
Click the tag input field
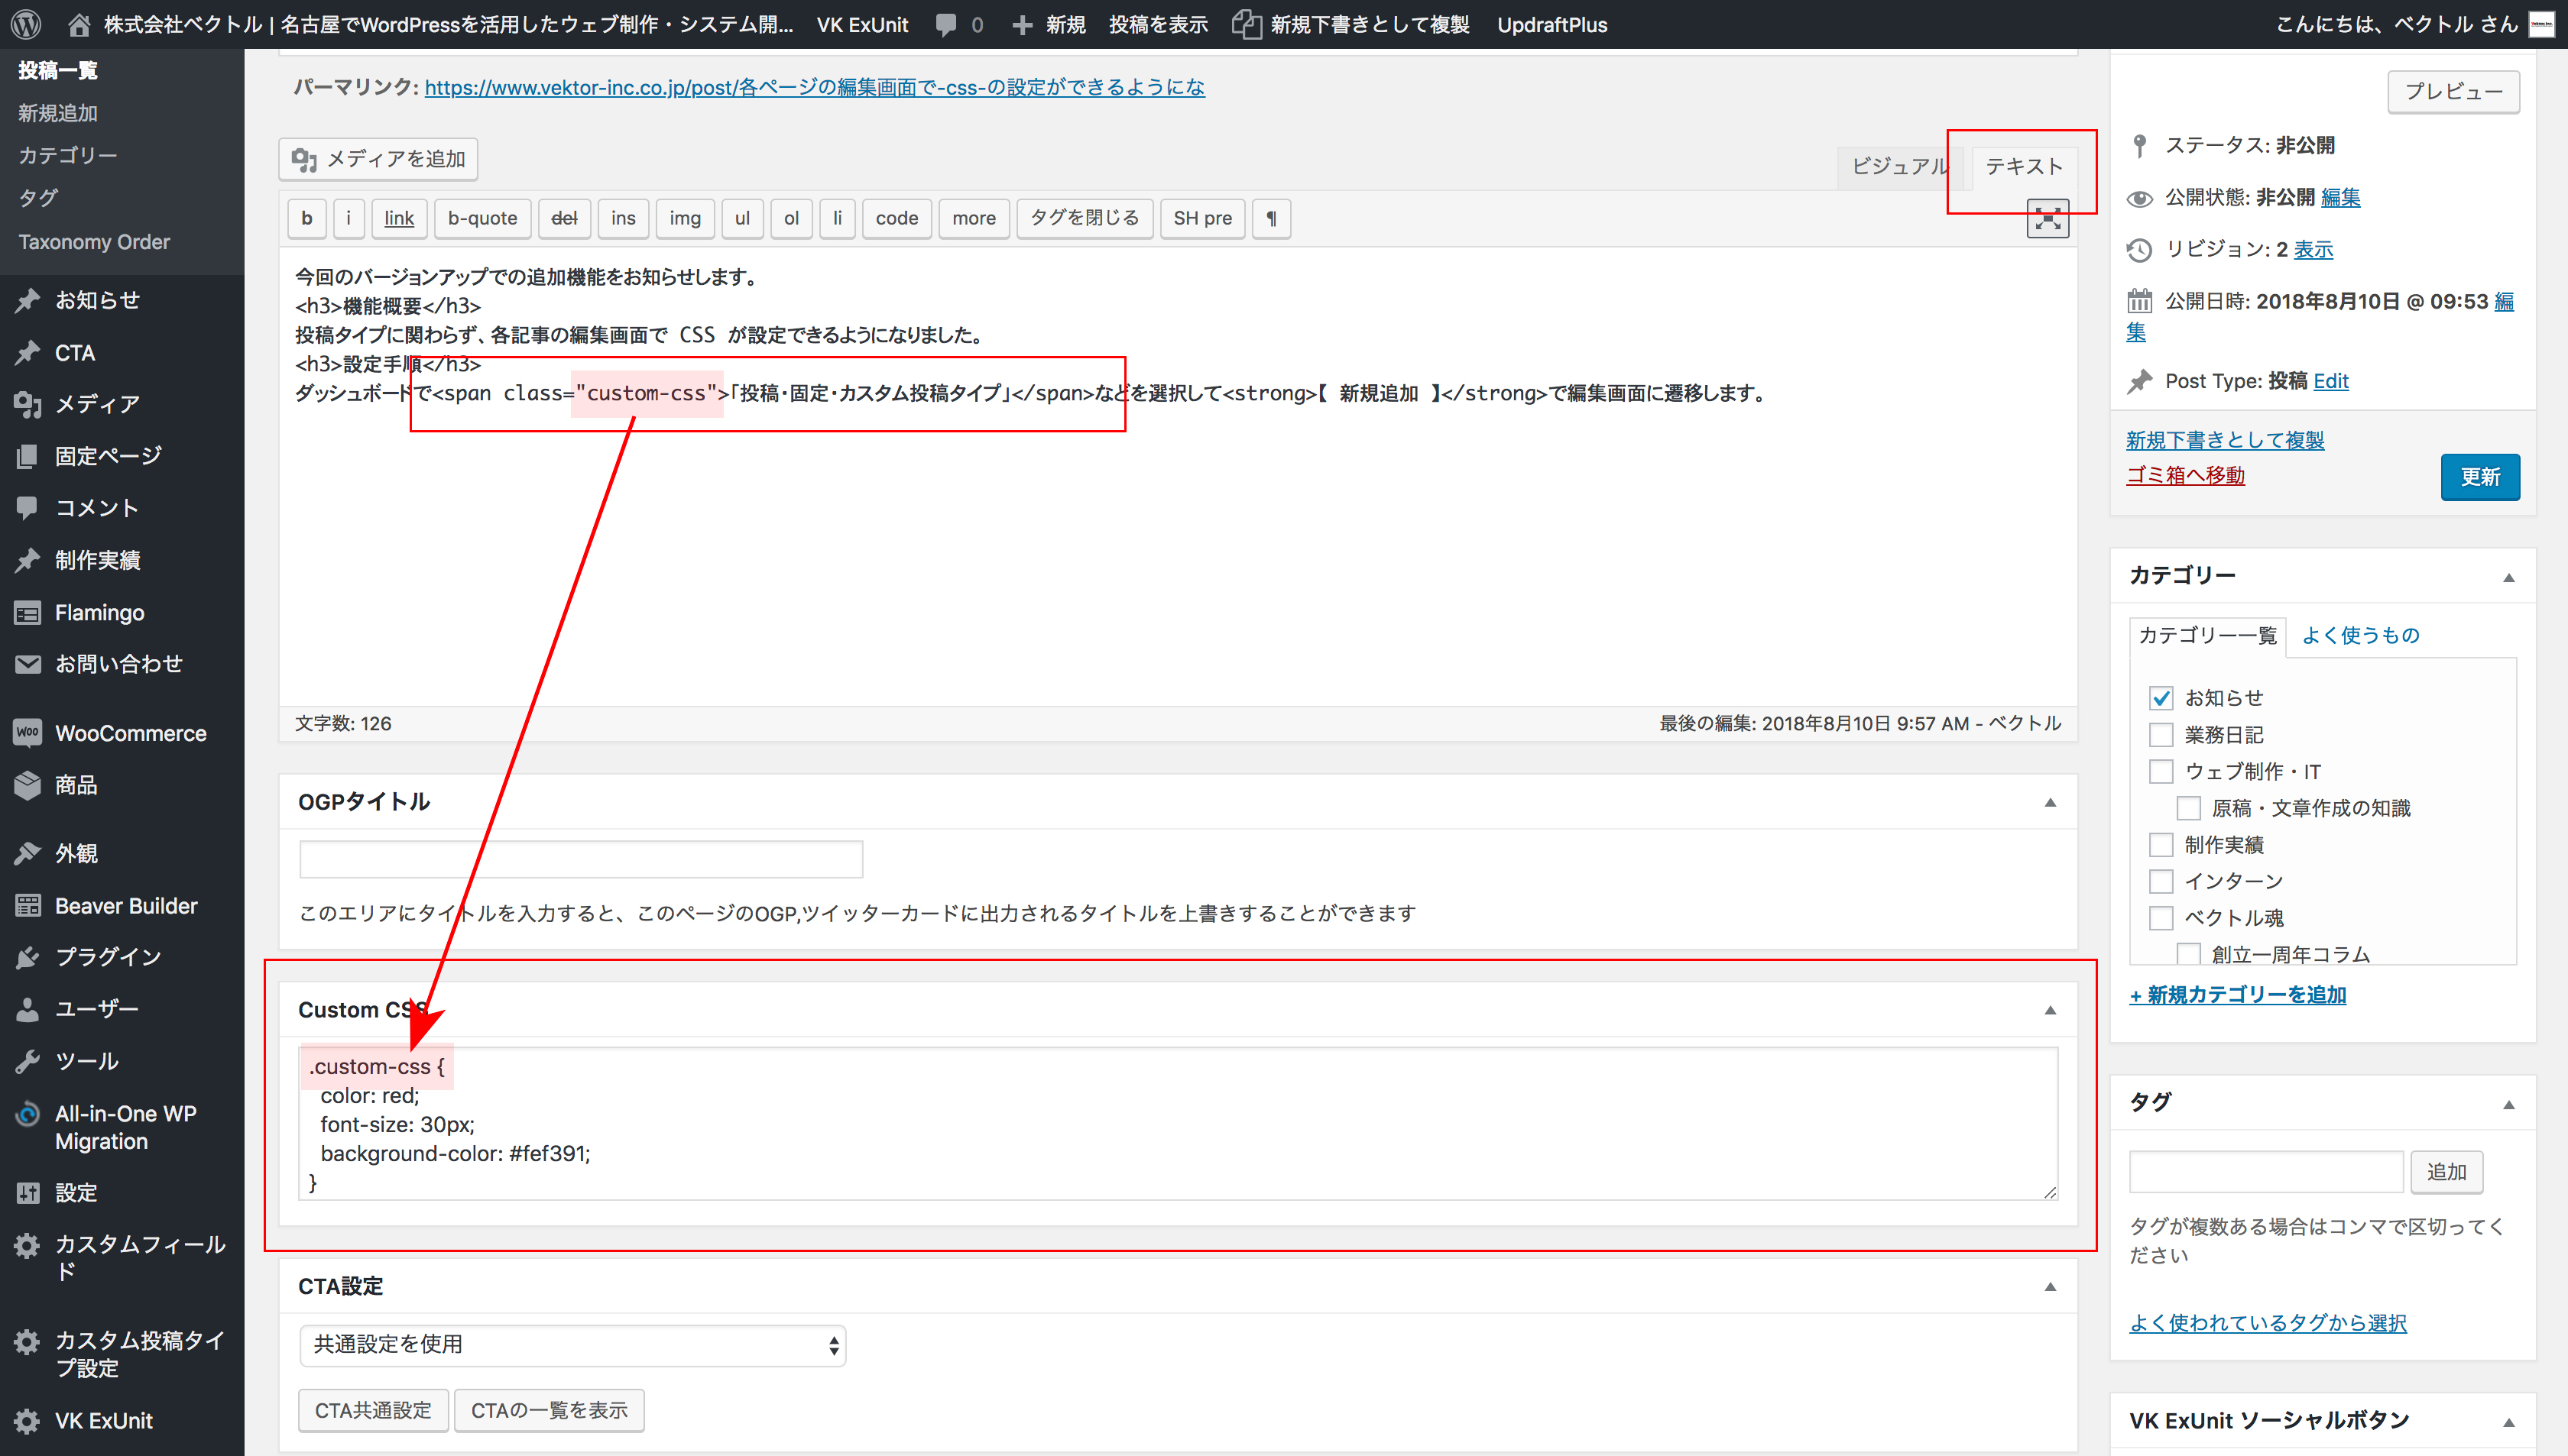[2266, 1171]
